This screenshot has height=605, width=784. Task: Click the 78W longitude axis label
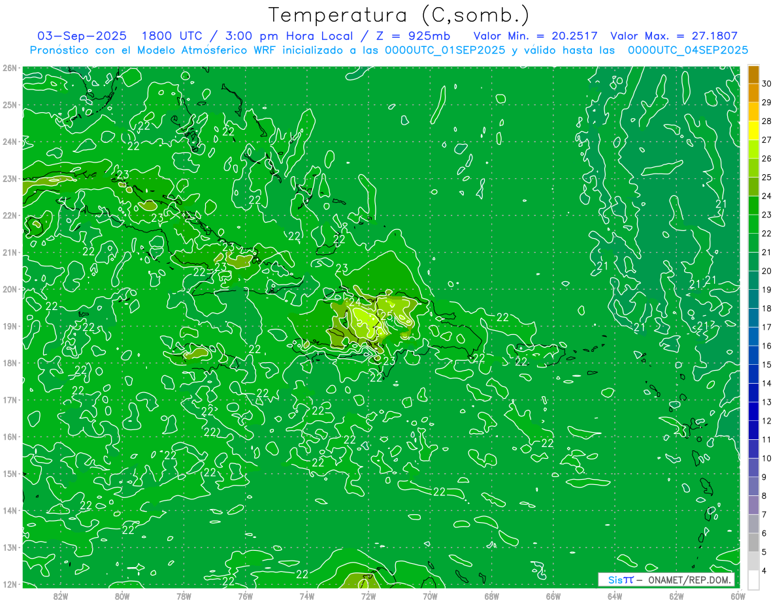(184, 596)
